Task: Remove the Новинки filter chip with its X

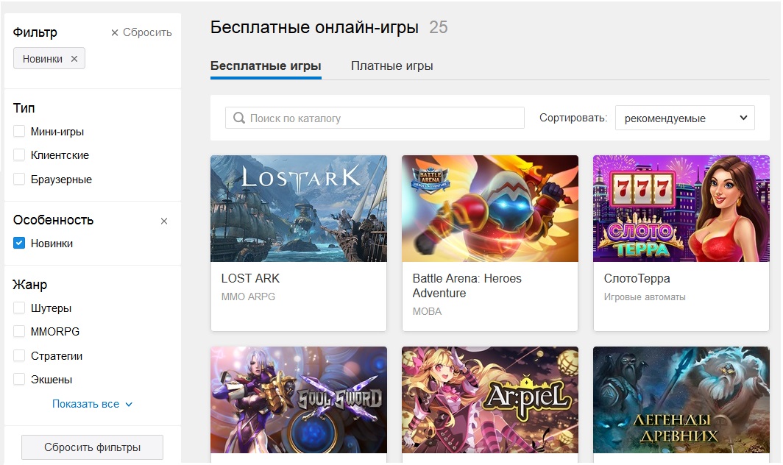Action: [x=74, y=59]
